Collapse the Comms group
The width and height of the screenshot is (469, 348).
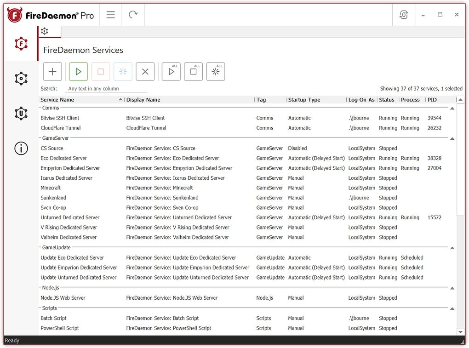pyautogui.click(x=452, y=108)
